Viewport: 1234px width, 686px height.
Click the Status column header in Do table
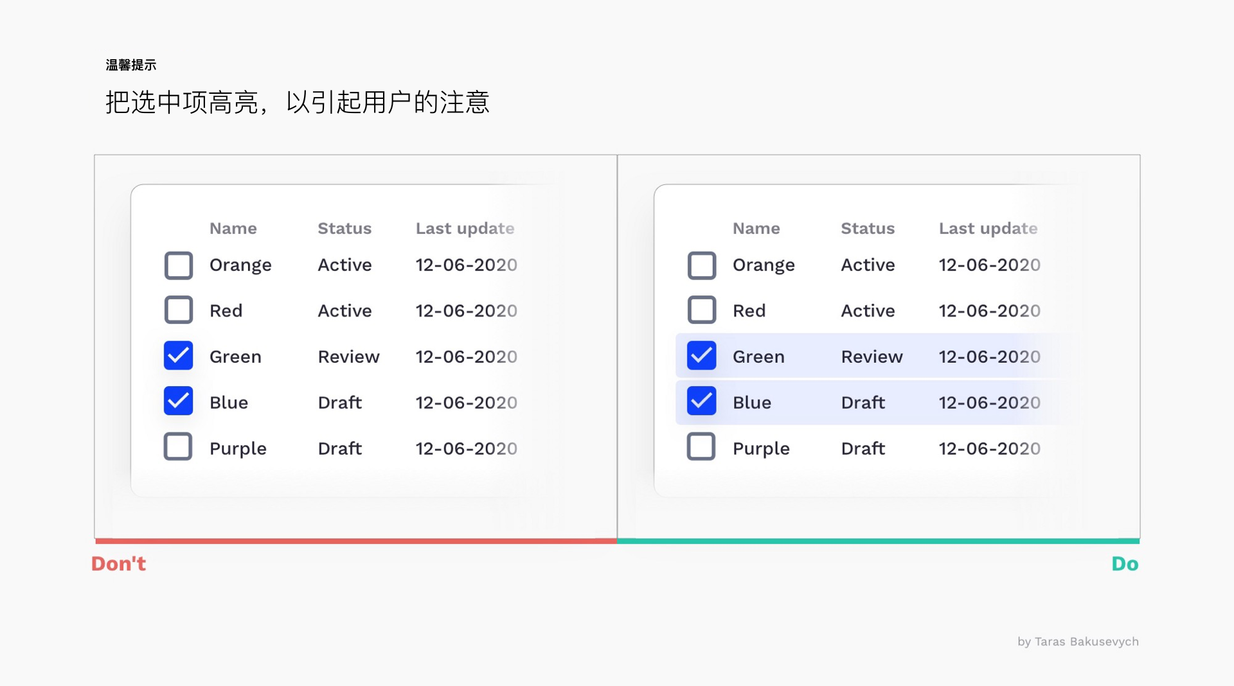point(868,229)
